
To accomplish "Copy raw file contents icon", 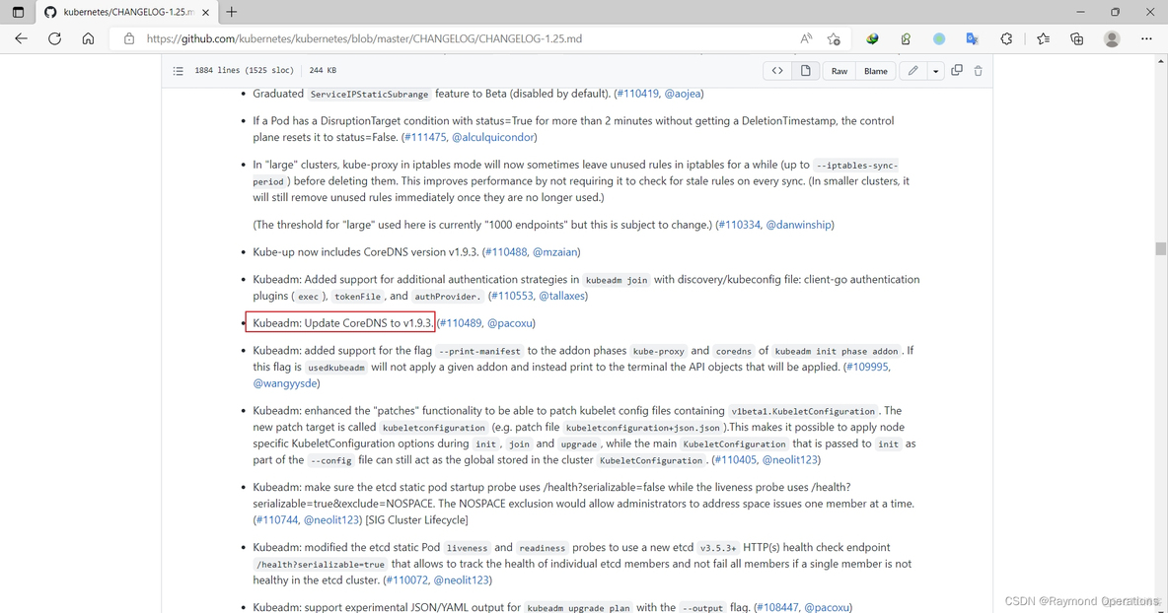I will coord(957,71).
